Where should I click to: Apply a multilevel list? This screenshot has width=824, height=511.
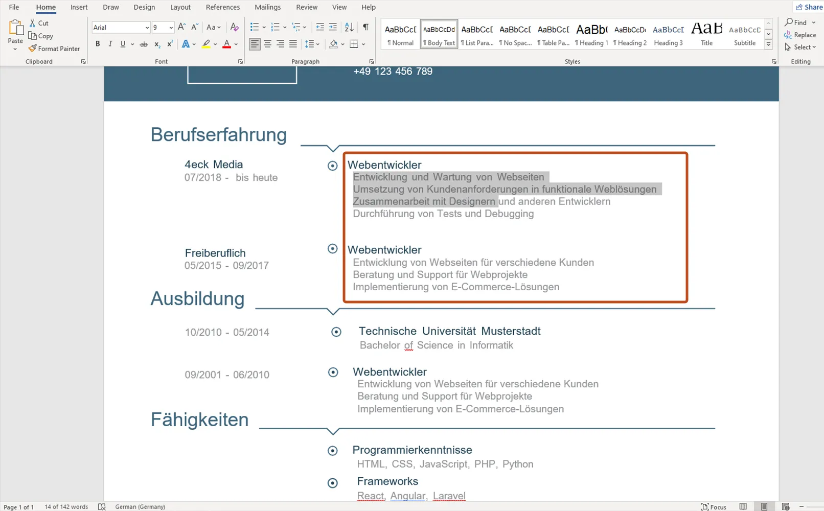(x=296, y=27)
